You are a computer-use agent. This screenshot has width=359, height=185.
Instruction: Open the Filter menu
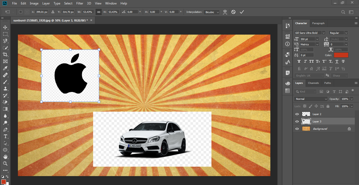point(80,3)
